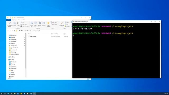Open the Easy access dropdown
This screenshot has height=95, width=169.
click(x=54, y=24)
